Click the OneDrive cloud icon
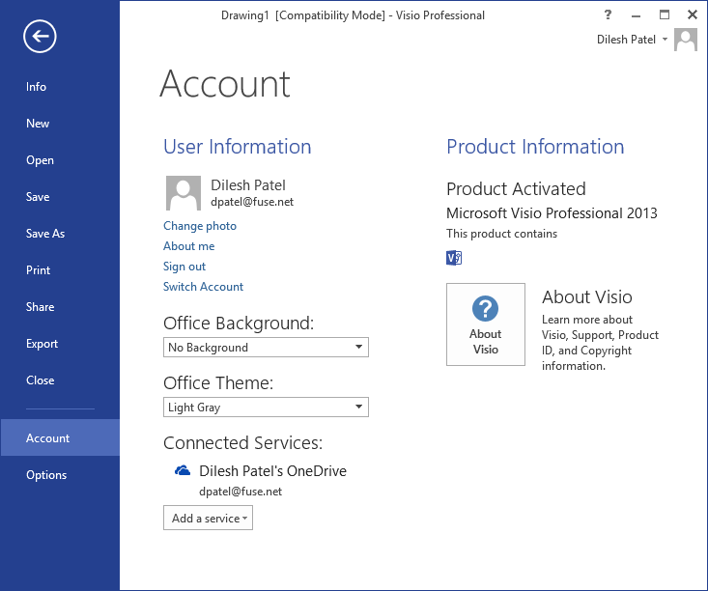 coord(183,470)
